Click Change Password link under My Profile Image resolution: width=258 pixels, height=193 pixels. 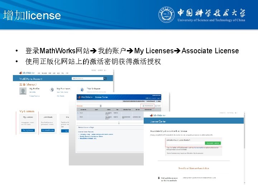[x=34, y=96]
